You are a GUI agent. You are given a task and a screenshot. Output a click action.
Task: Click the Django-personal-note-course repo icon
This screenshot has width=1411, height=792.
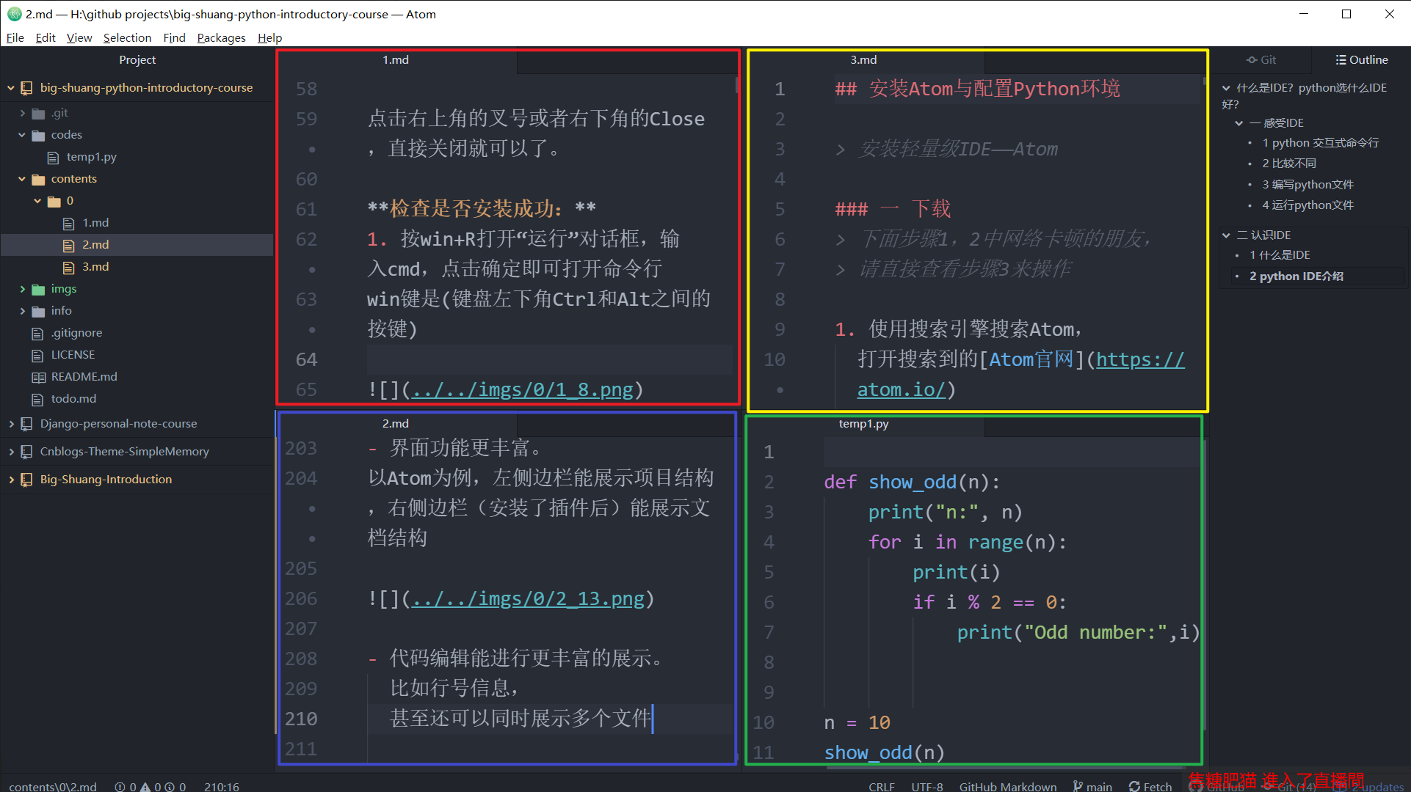(27, 424)
